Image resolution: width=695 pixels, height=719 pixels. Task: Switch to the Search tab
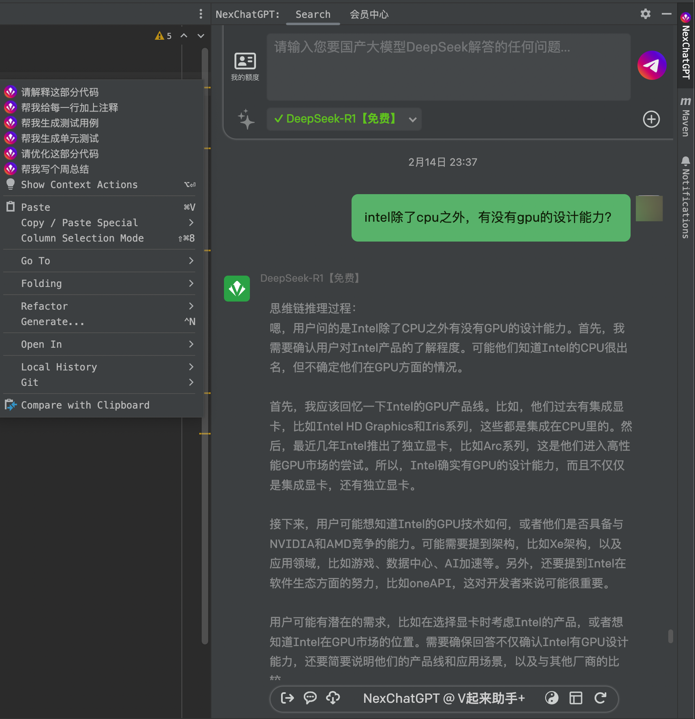[x=313, y=14]
